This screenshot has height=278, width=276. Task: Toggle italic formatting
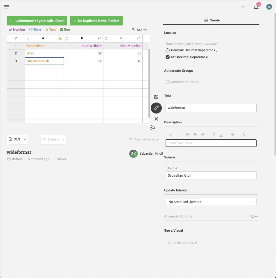(214, 135)
